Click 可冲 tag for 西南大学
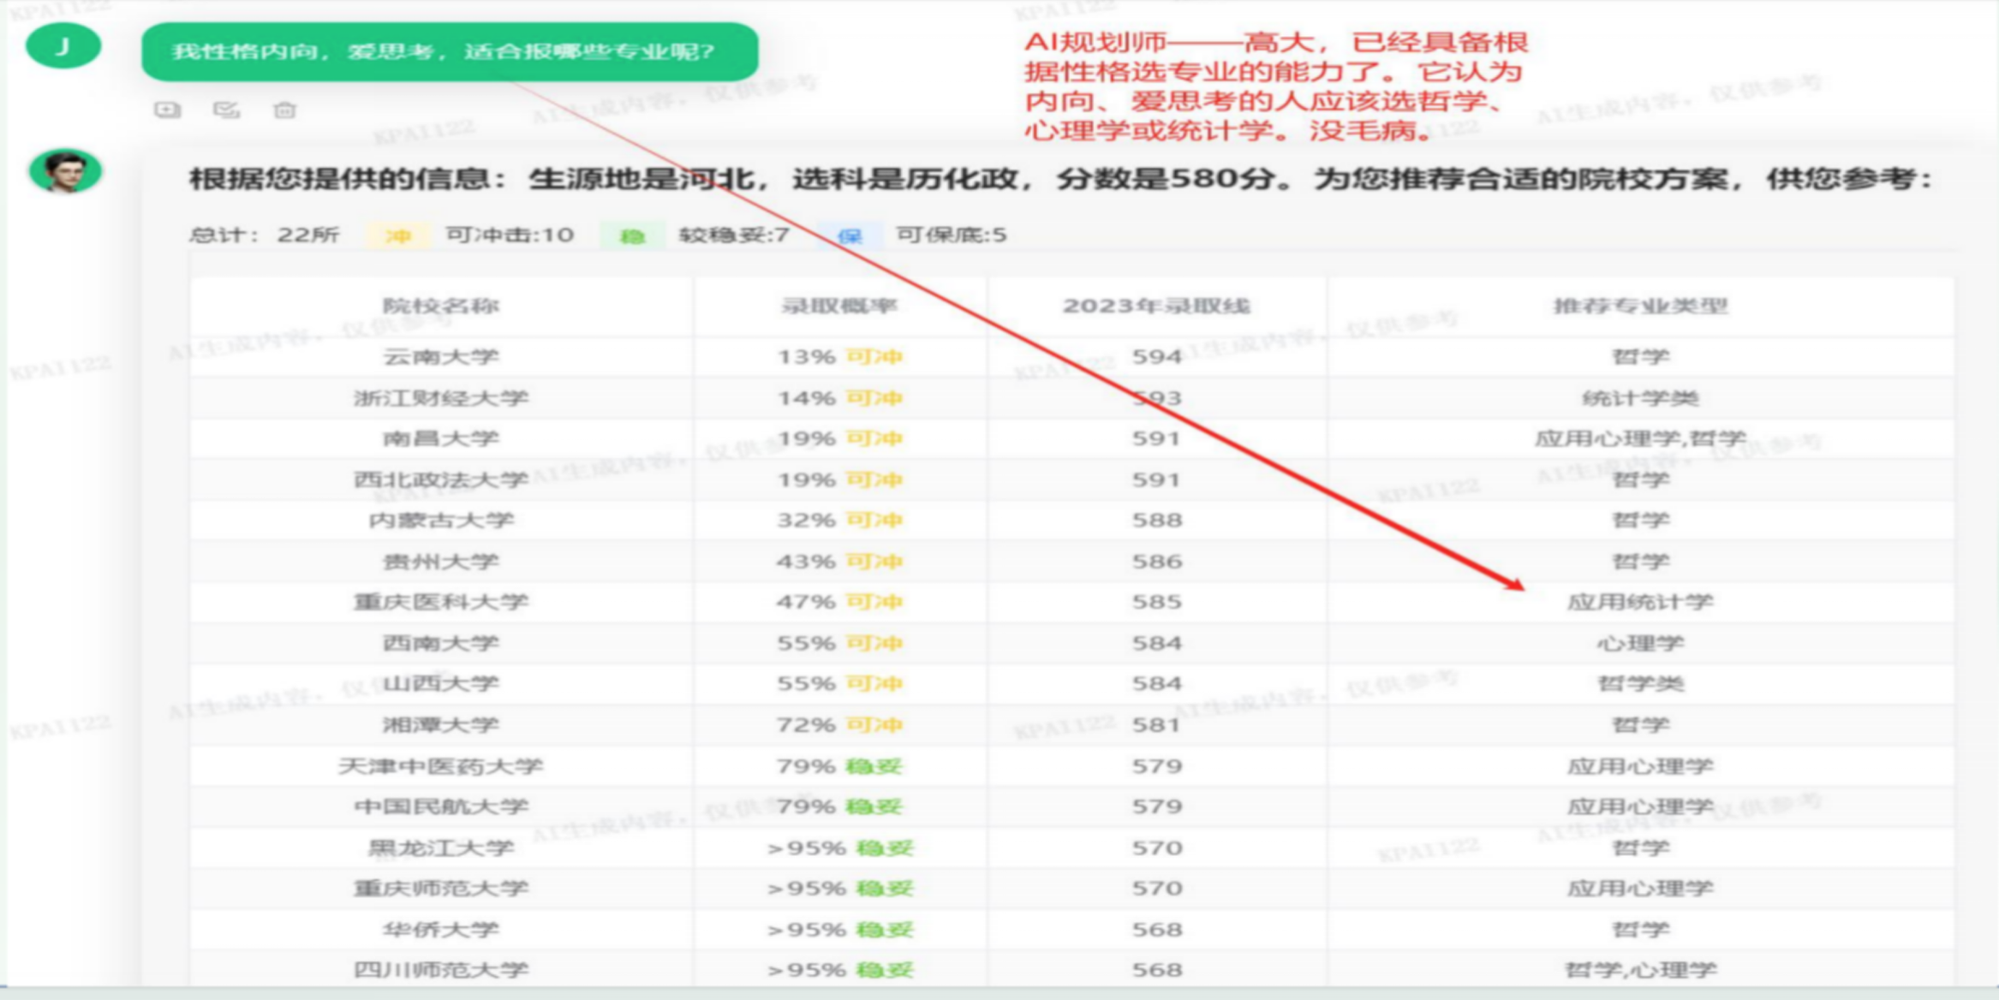The height and width of the screenshot is (1000, 1999). [x=874, y=643]
